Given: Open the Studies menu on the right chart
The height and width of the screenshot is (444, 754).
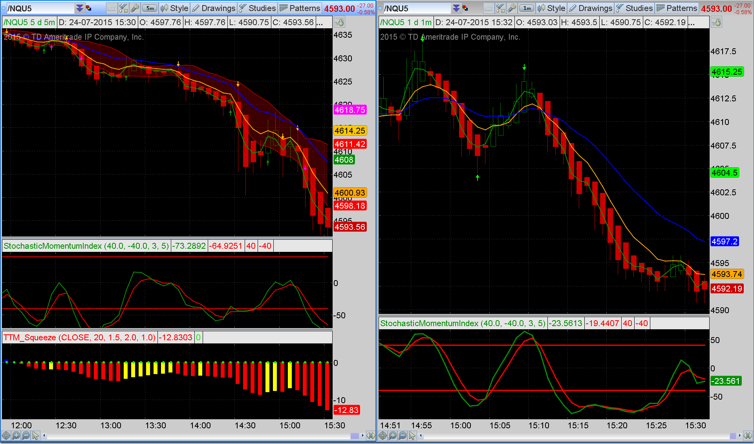Looking at the screenshot, I should pyautogui.click(x=634, y=8).
